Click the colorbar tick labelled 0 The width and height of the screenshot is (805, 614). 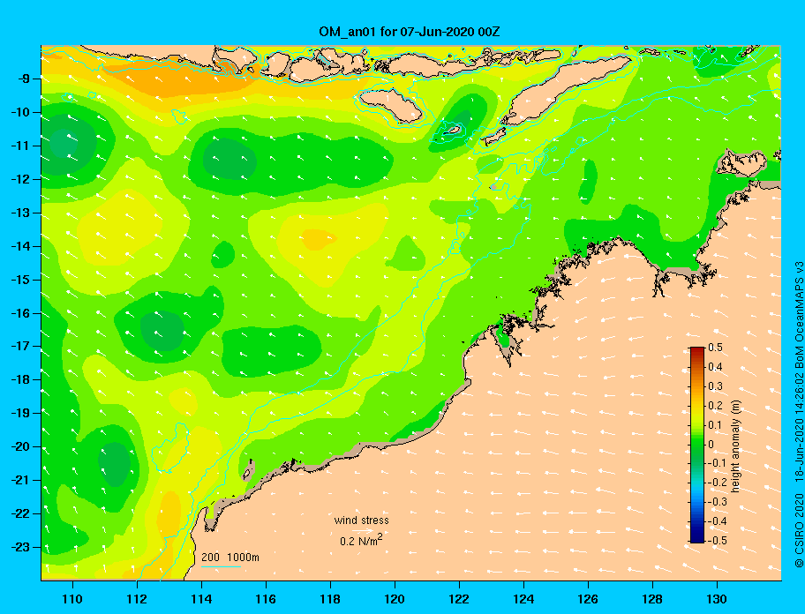pyautogui.click(x=711, y=445)
